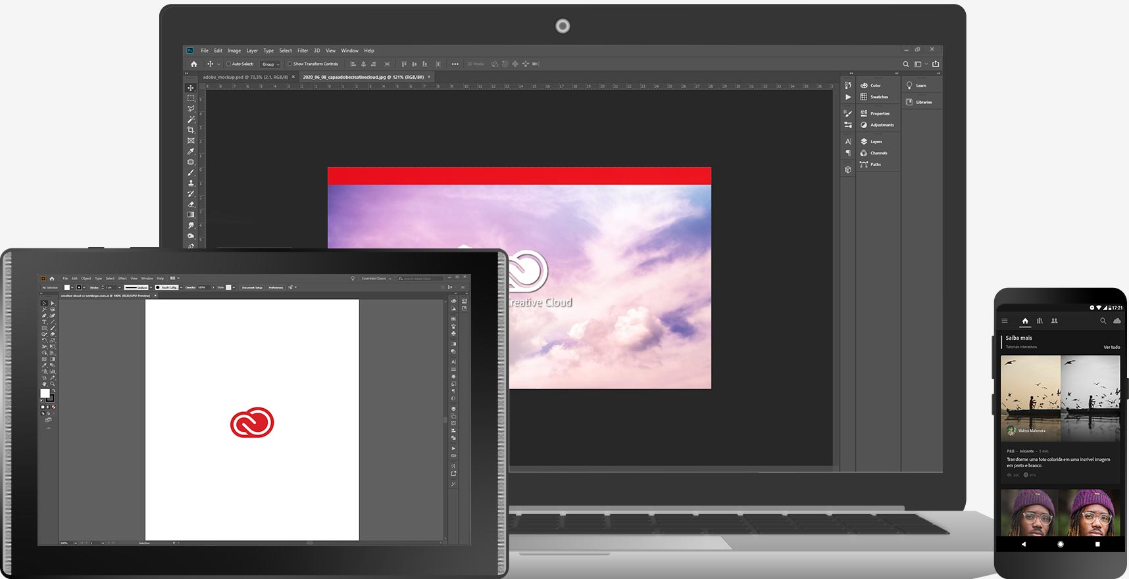Open the Libraries panel in Photoshop

tap(919, 102)
